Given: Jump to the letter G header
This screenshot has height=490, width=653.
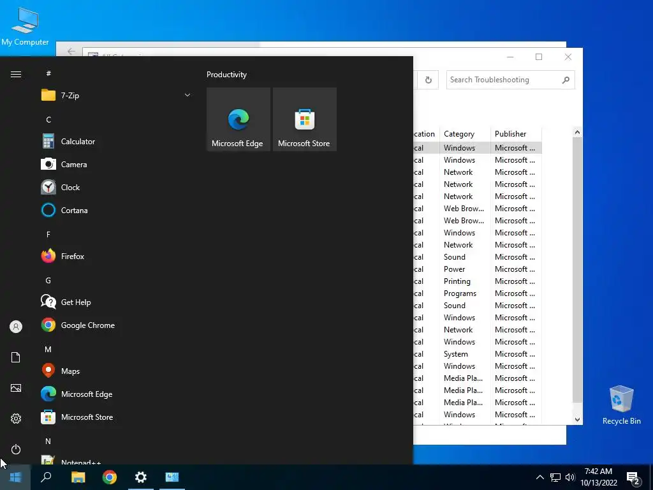Looking at the screenshot, I should click(48, 281).
